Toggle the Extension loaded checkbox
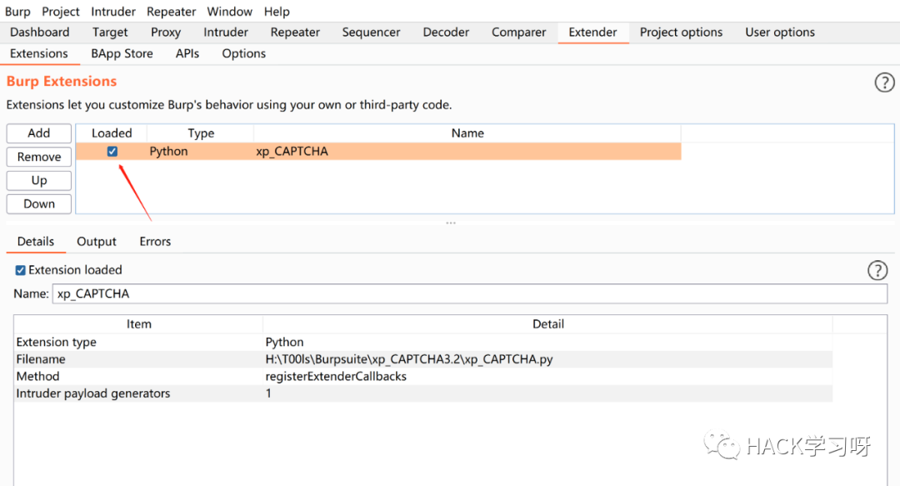The image size is (900, 486). pyautogui.click(x=21, y=270)
